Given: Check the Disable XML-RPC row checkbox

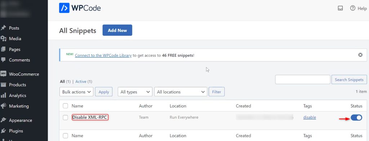Looking at the screenshot, I should pyautogui.click(x=66, y=118).
